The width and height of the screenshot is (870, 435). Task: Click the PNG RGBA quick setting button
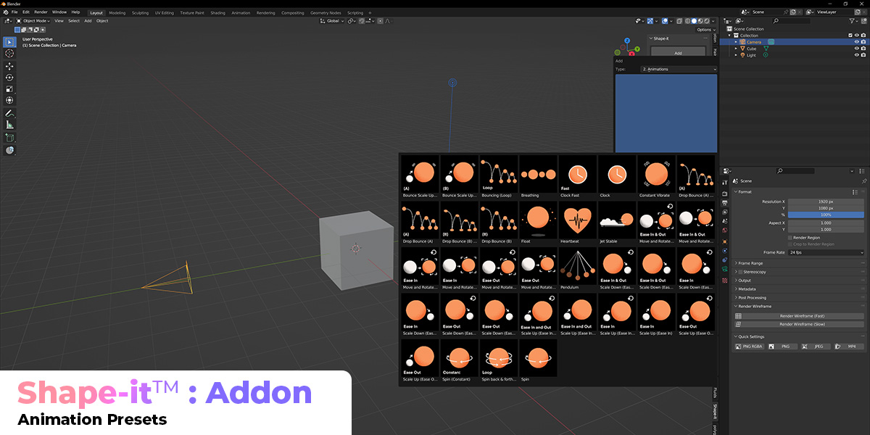(x=750, y=347)
